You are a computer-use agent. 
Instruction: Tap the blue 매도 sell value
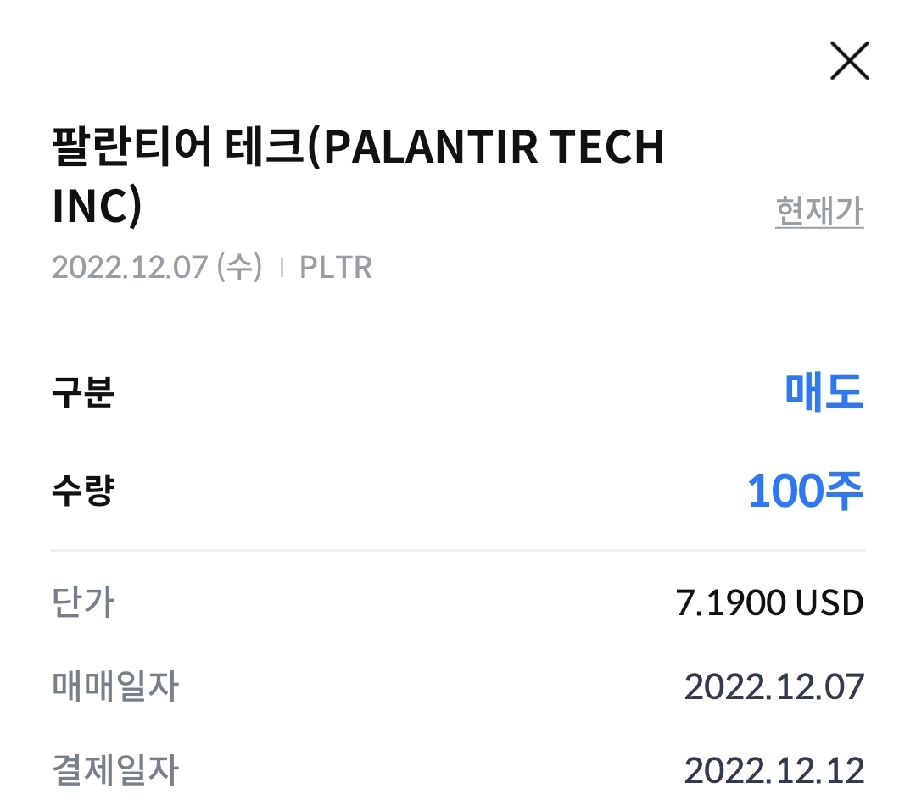(824, 392)
